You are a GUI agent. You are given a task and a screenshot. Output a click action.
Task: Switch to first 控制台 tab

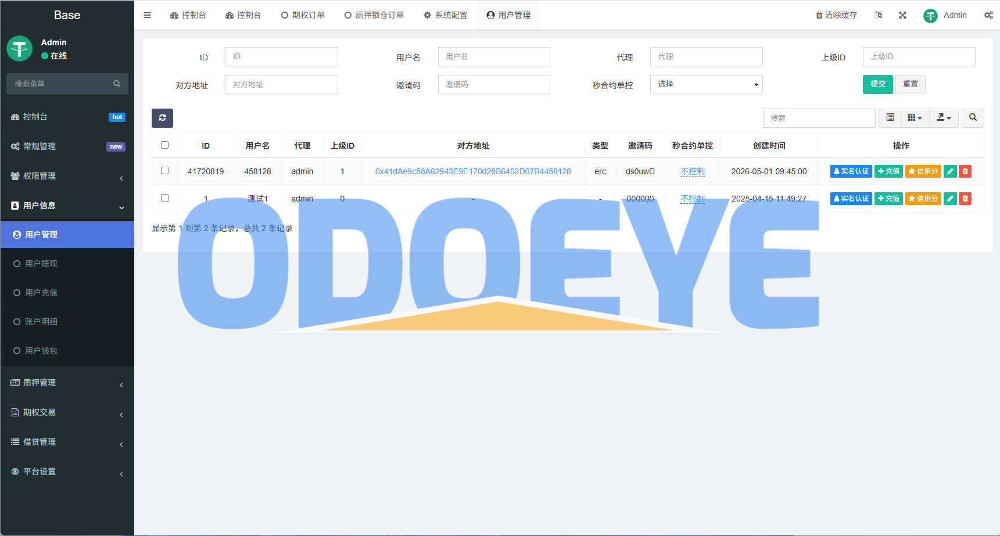point(188,15)
